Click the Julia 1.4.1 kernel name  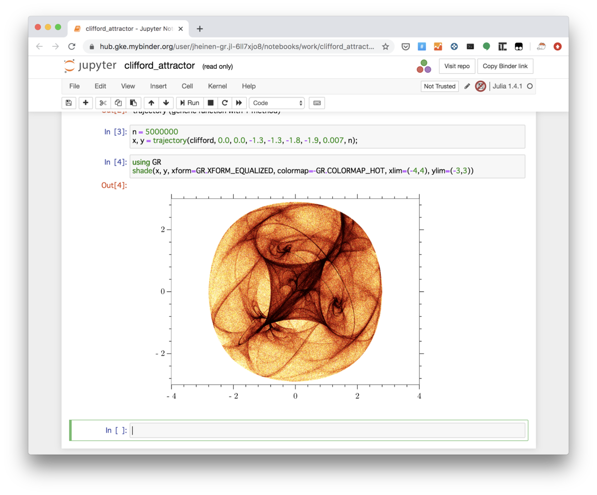[508, 86]
